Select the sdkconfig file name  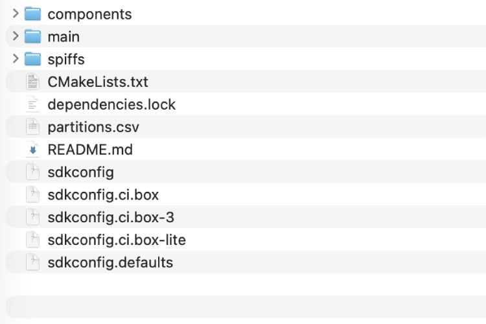[x=80, y=172]
